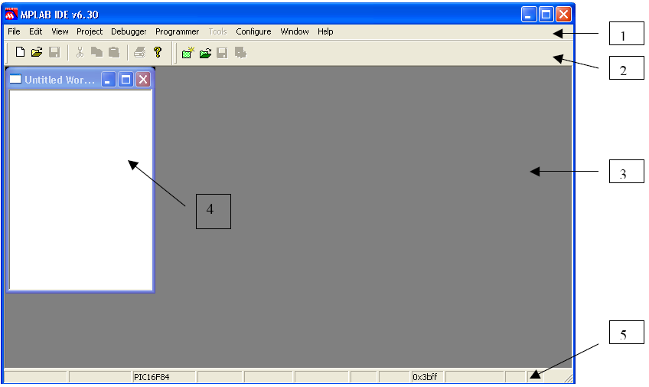Open the Project menu
The height and width of the screenshot is (387, 649).
pyautogui.click(x=90, y=31)
